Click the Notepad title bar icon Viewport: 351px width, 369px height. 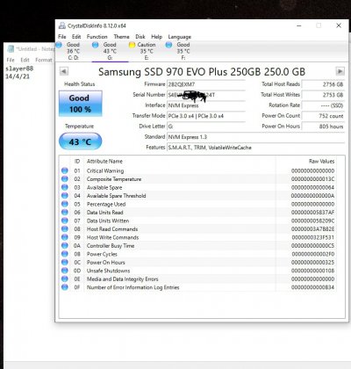[x=11, y=49]
